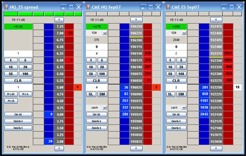Click the red ask cell at 152375
This screenshot has height=156, width=246.
point(228,53)
